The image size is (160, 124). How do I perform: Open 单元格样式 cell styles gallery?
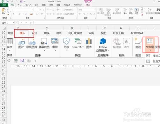coord(117,11)
